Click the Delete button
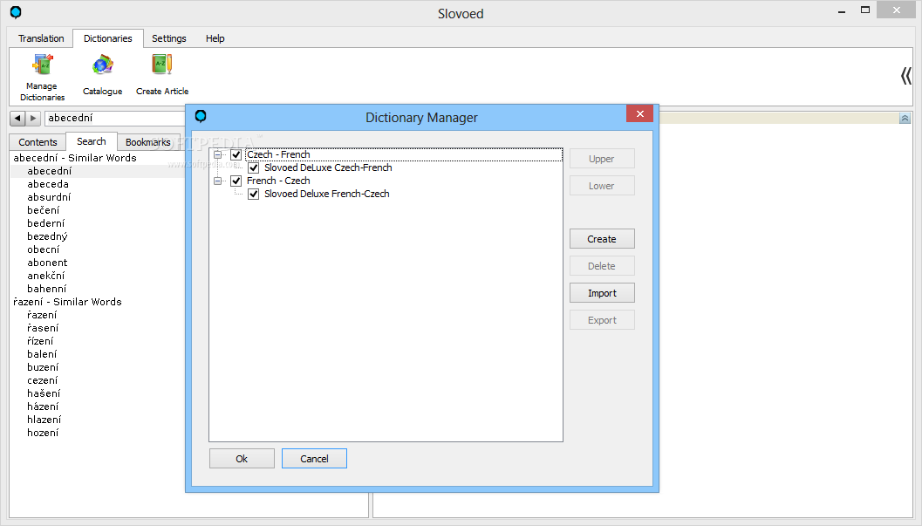Screen dimensions: 922x526 (602, 266)
